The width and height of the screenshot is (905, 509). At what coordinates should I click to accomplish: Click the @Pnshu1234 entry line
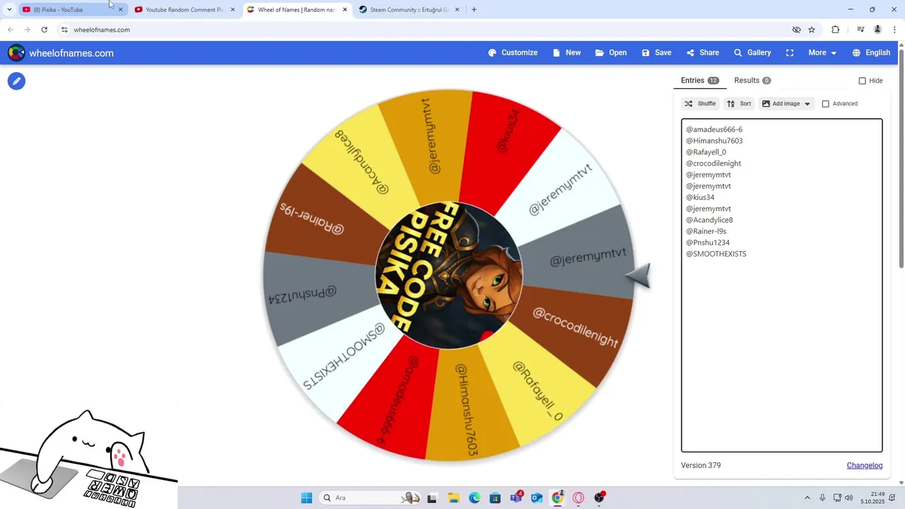[x=708, y=242]
